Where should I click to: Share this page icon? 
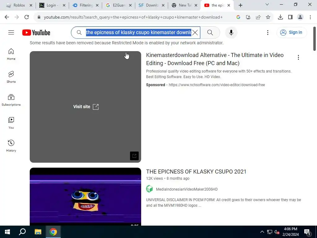258,17
